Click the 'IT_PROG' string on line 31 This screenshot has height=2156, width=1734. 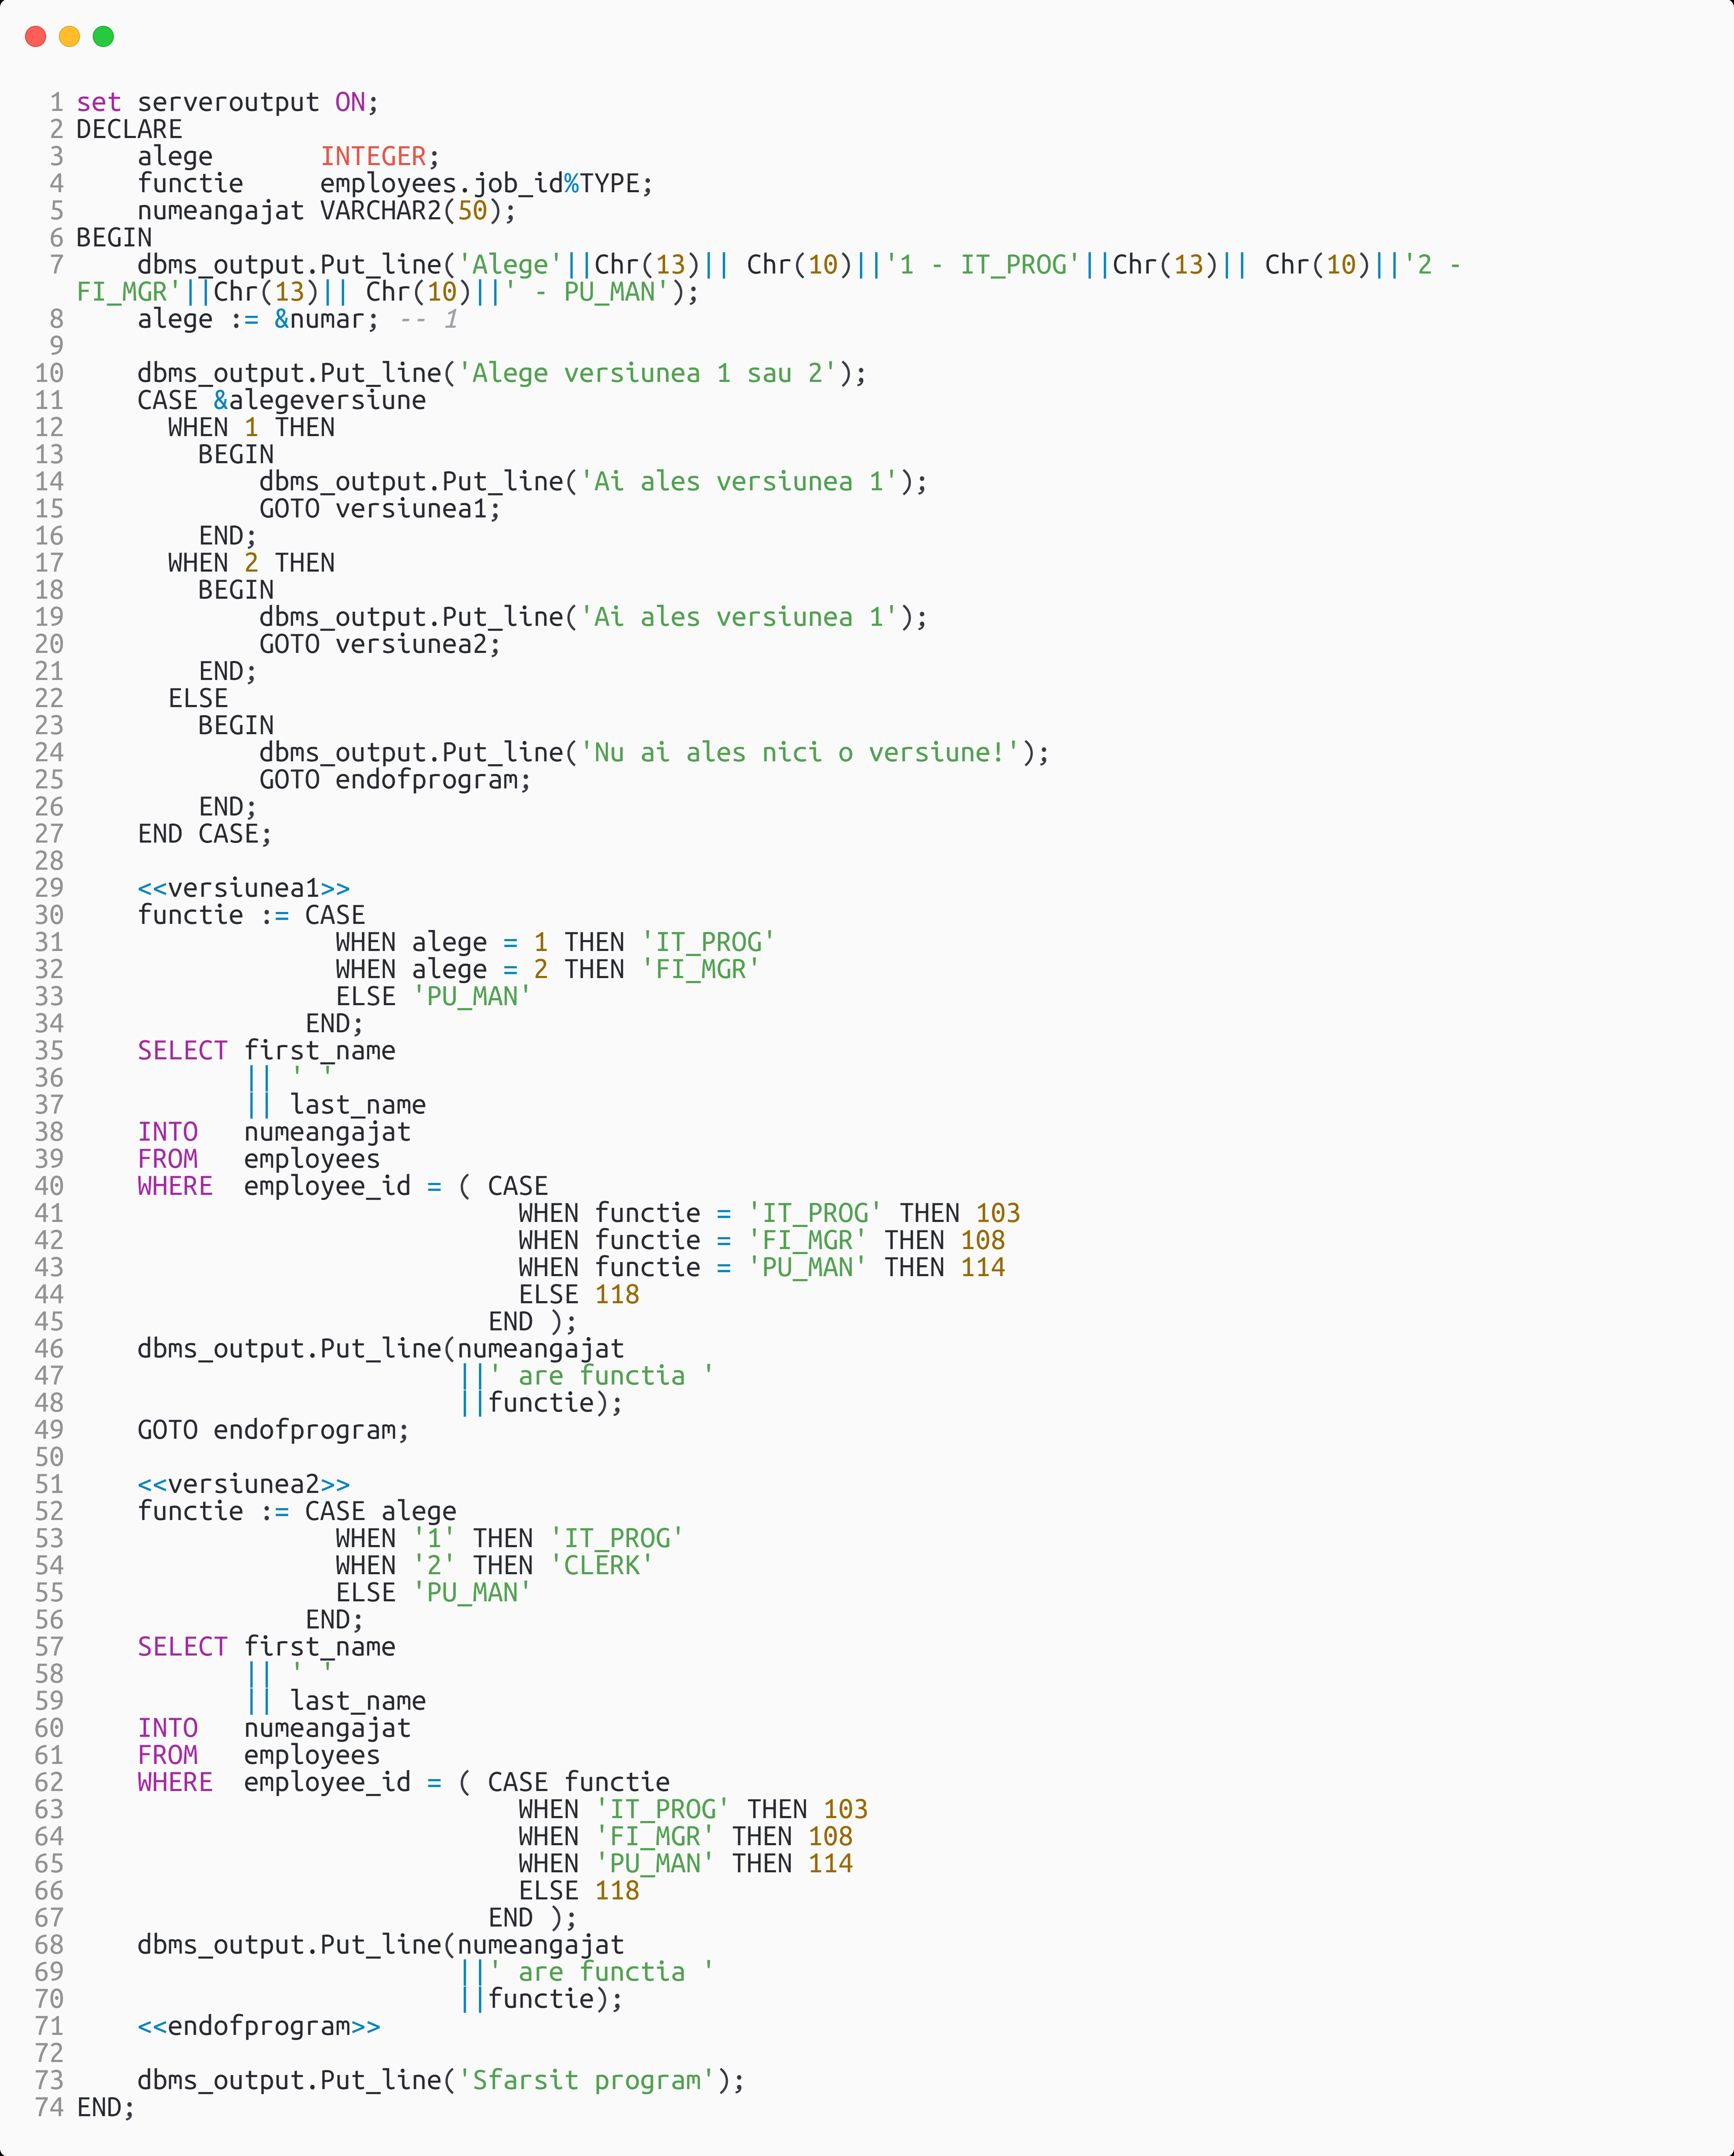point(708,942)
